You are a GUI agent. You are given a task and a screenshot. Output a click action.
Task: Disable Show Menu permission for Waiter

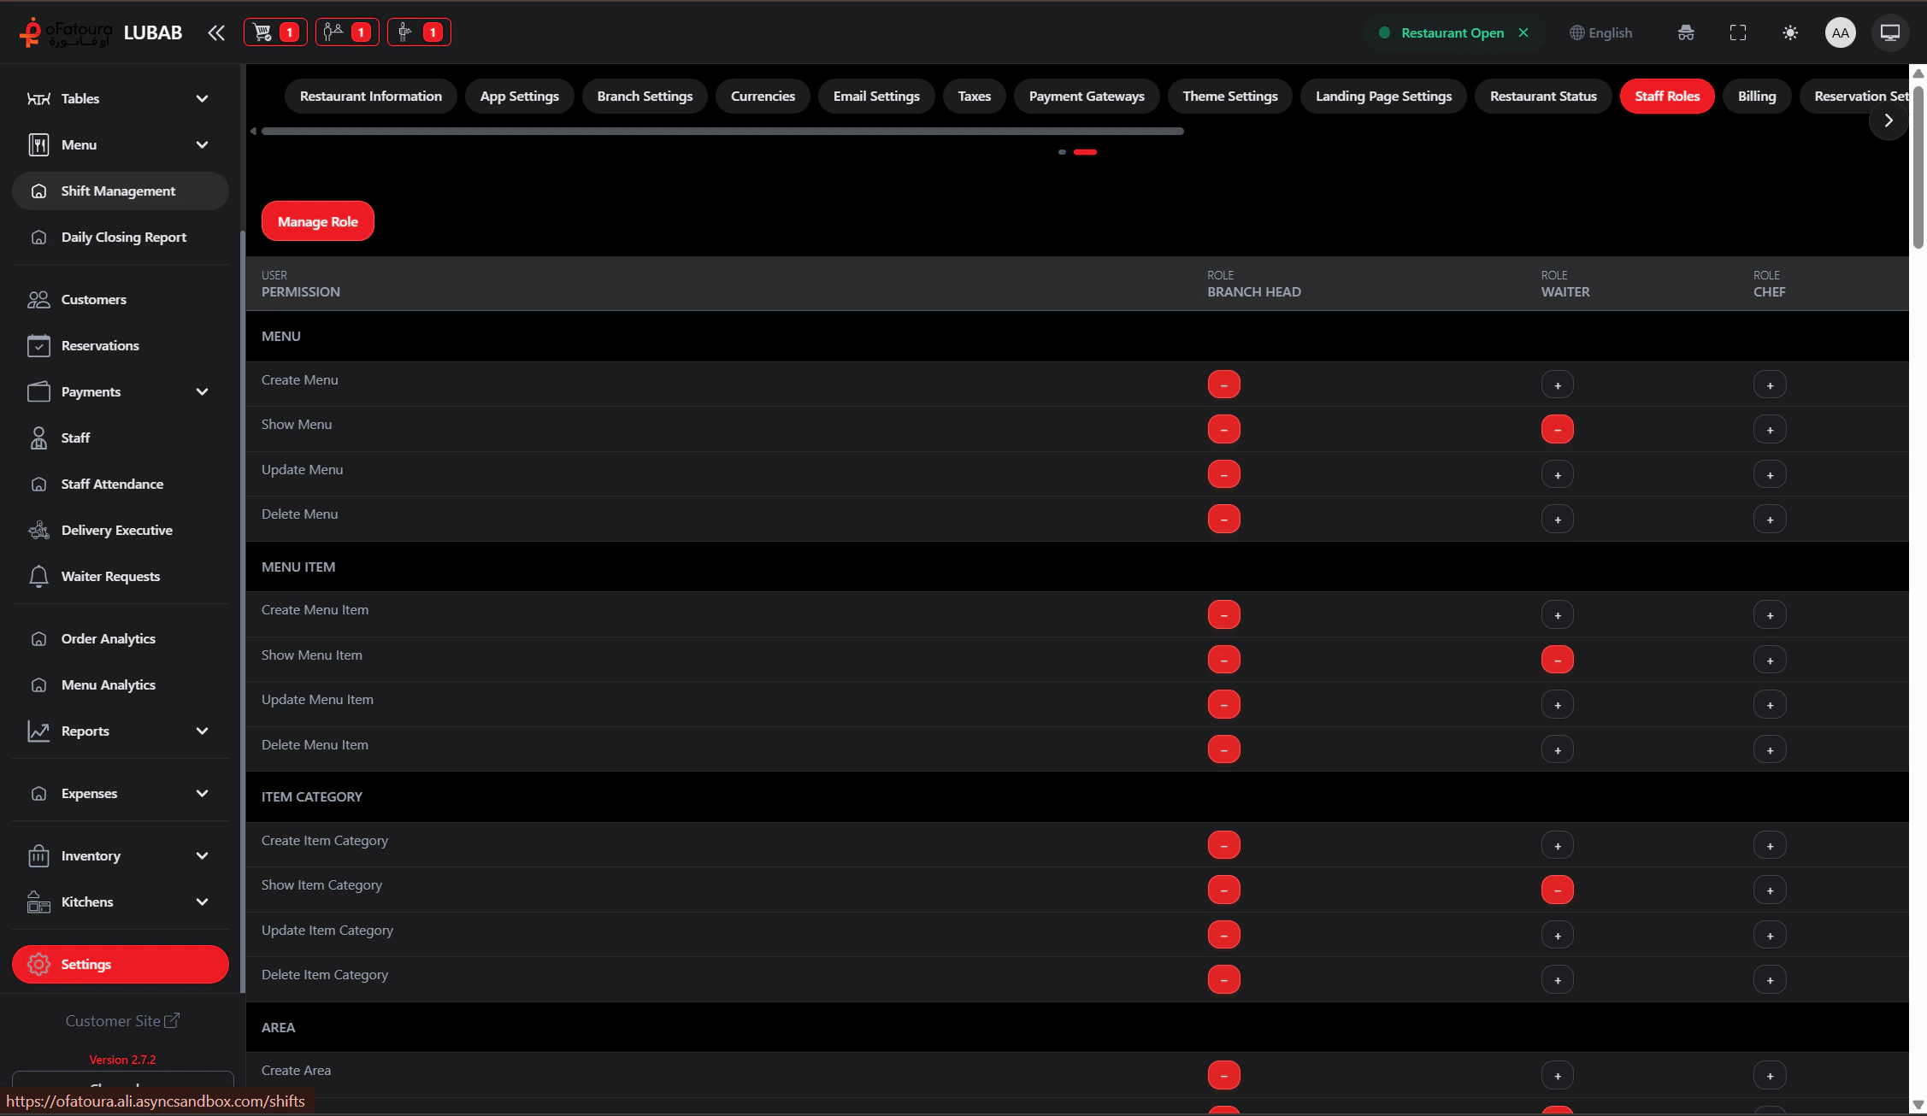coord(1557,429)
